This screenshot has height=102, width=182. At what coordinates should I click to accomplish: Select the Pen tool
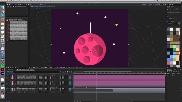(21, 5)
